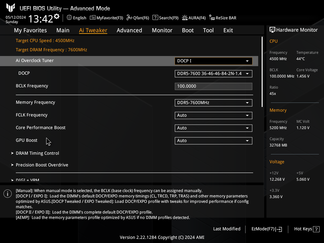Click the info icon beside help text

[x=8, y=194]
